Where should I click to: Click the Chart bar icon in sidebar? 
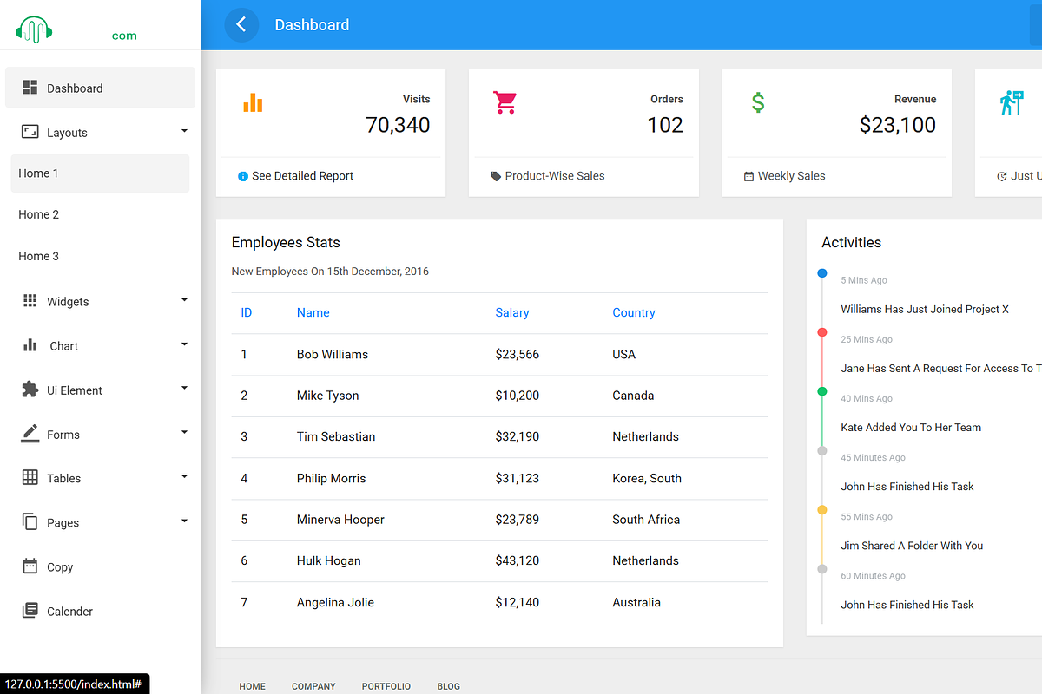[30, 345]
